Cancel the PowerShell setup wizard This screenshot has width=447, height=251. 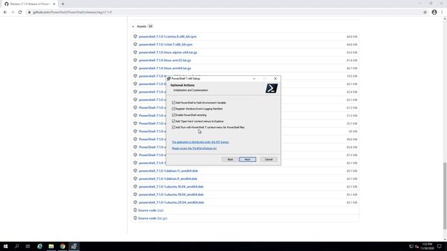point(268,160)
